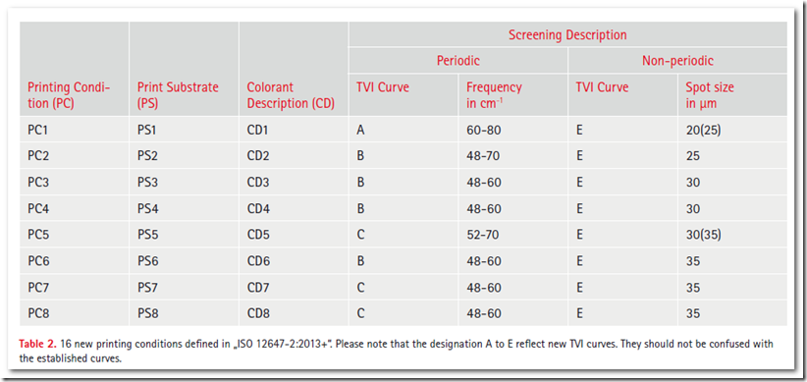The image size is (807, 382).
Task: Click TVI curve A in PC1 row
Action: [x=360, y=131]
